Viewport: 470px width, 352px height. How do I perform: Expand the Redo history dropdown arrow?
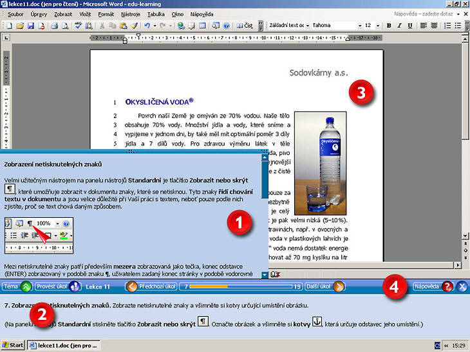[x=170, y=26]
